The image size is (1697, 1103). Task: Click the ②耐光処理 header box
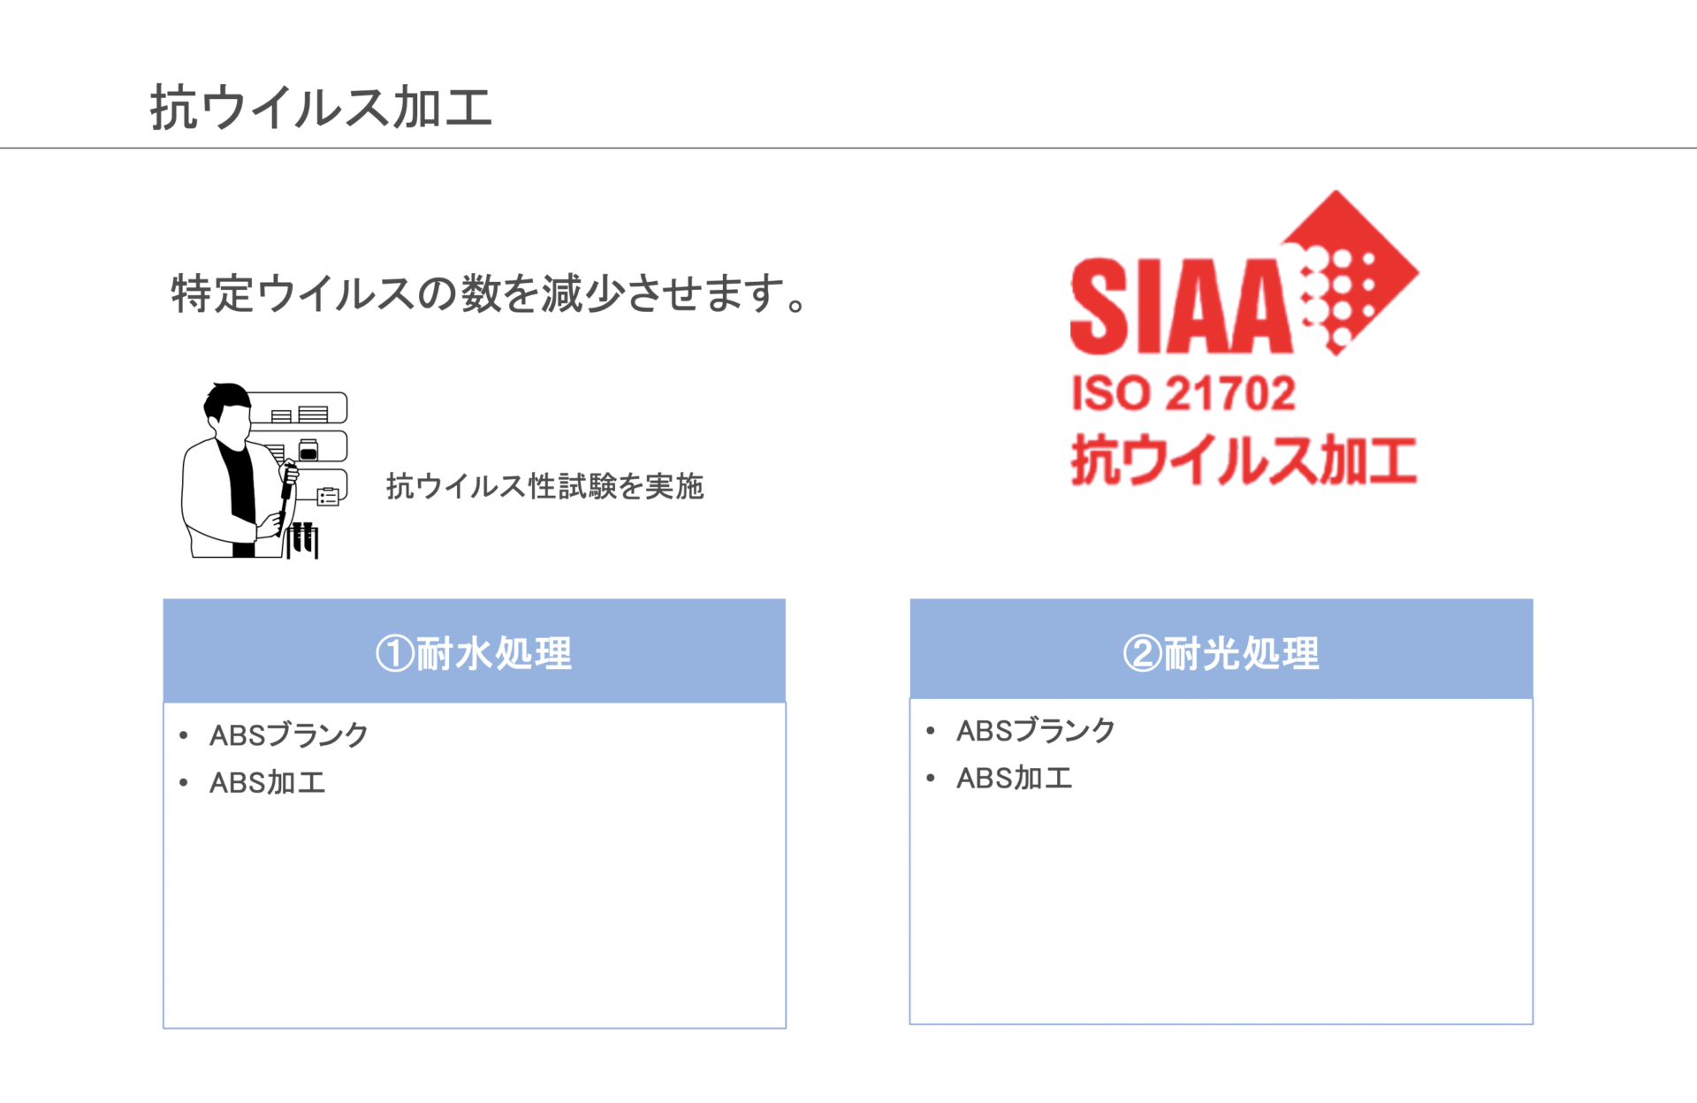(x=1221, y=650)
